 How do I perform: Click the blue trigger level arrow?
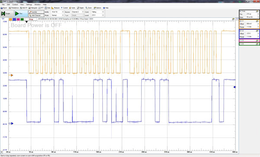pos(234,87)
